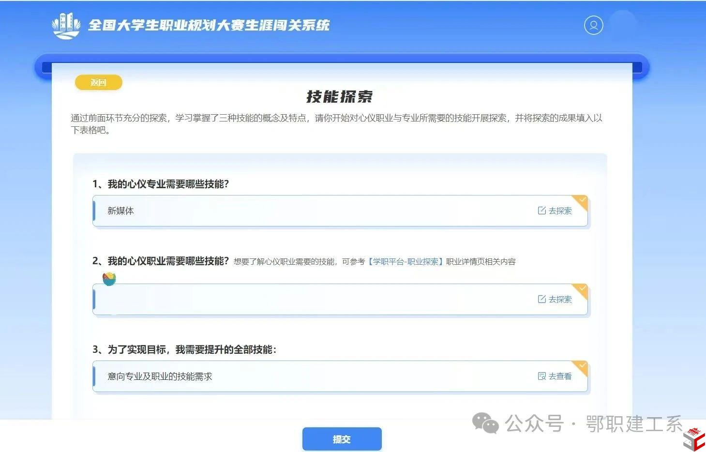Click the empty answer field for question 2
Viewport: 706px width, 452px height.
coord(310,300)
